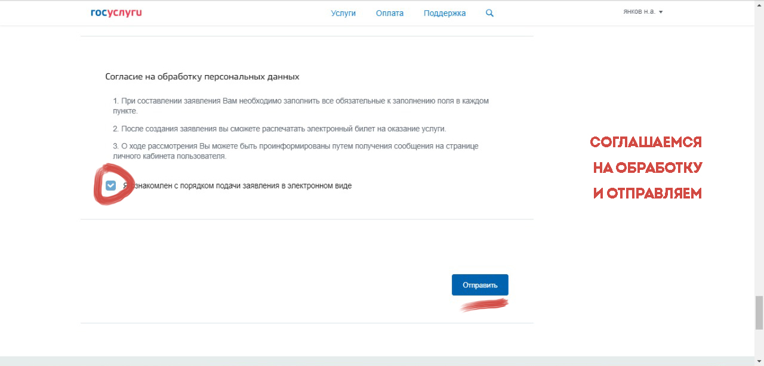The image size is (764, 366).
Task: Click the Согласие на обработку персональных данных heading
Action: [x=202, y=77]
